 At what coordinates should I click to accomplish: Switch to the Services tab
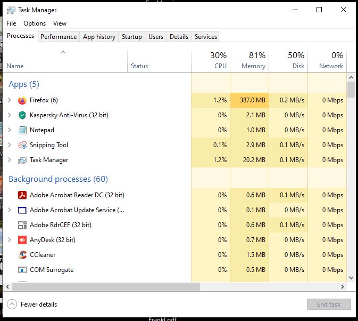(206, 37)
